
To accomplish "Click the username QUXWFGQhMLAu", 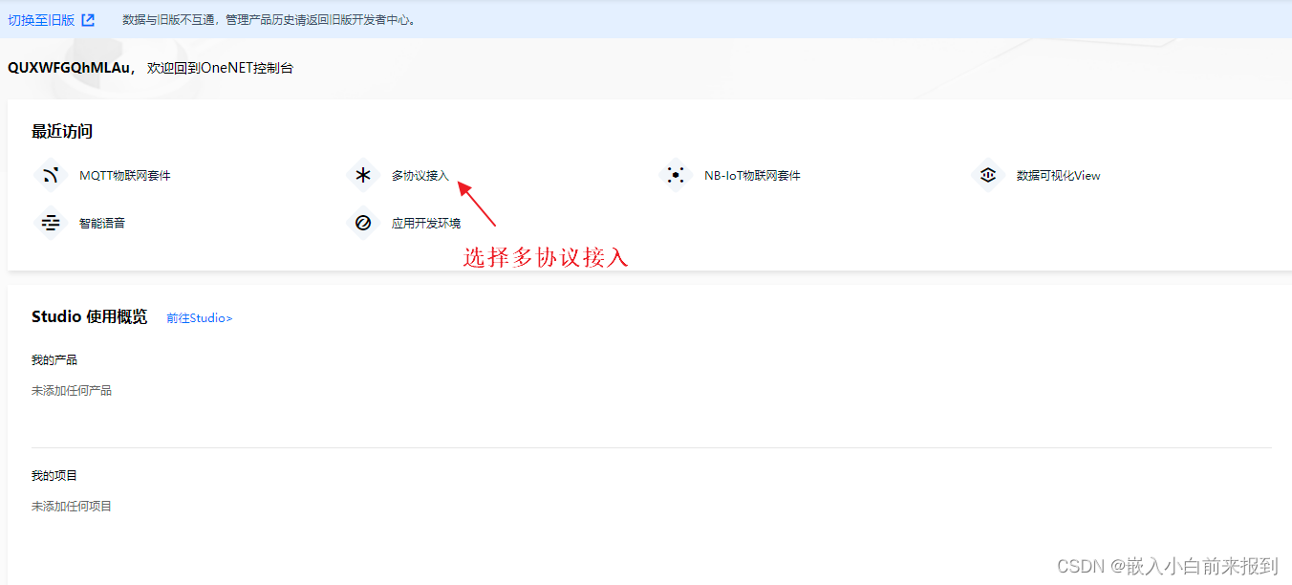I will click(69, 68).
